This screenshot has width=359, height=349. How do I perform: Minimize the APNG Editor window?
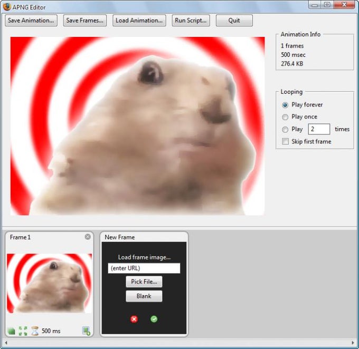pos(315,5)
